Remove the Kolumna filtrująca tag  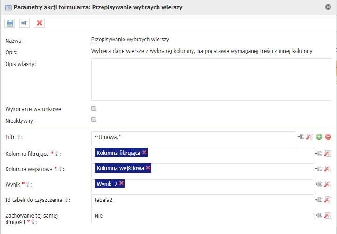click(x=144, y=152)
